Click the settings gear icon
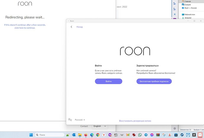 175,129
